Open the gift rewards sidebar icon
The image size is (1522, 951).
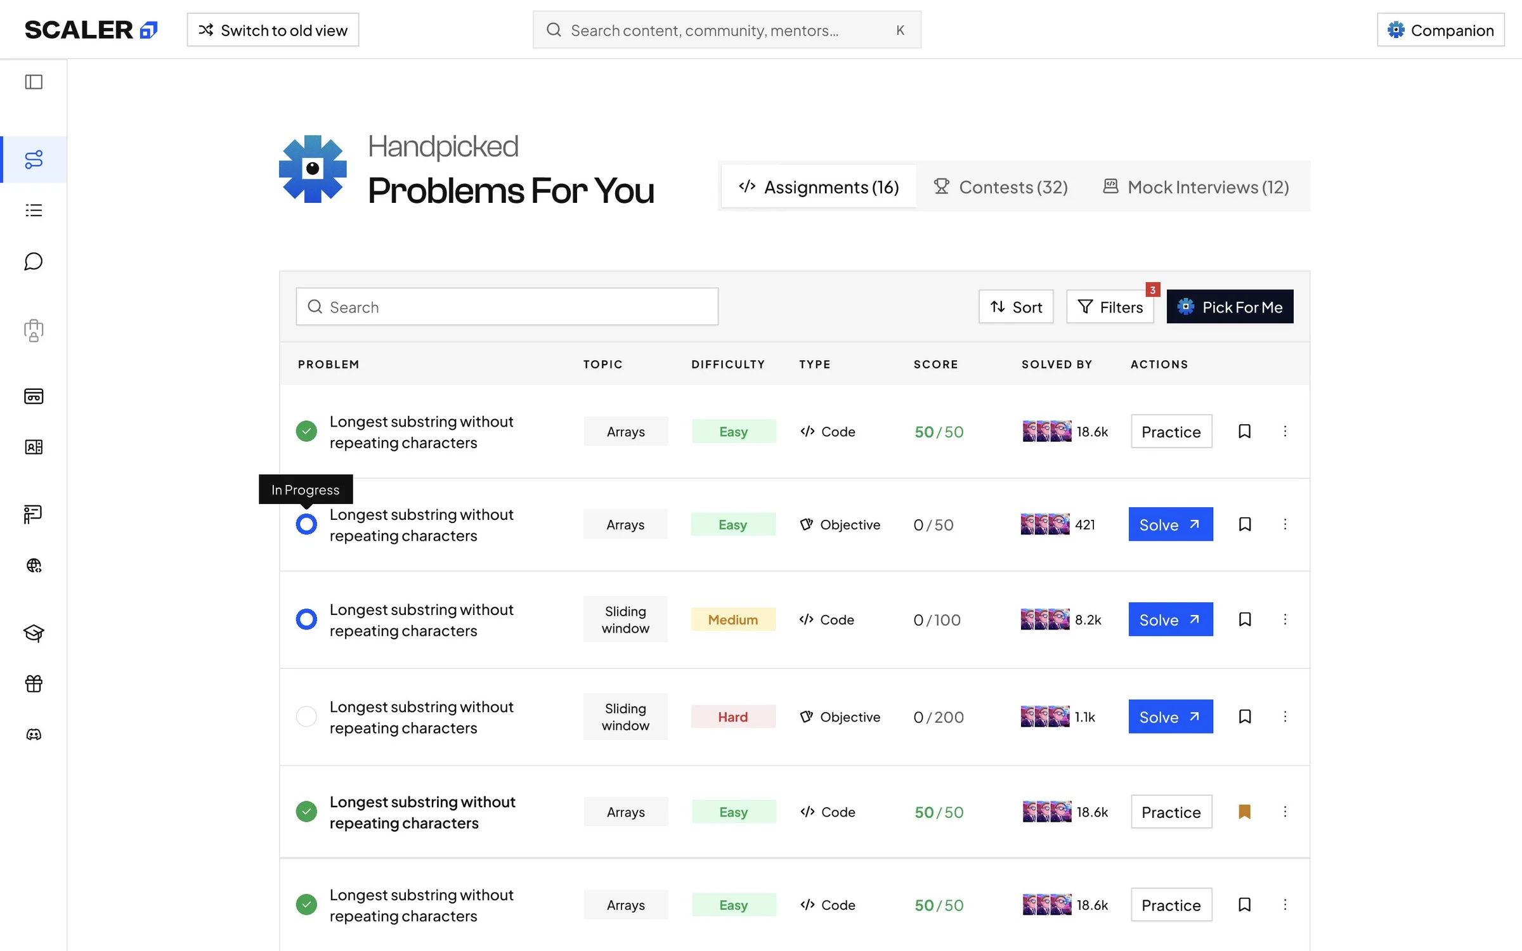point(34,683)
